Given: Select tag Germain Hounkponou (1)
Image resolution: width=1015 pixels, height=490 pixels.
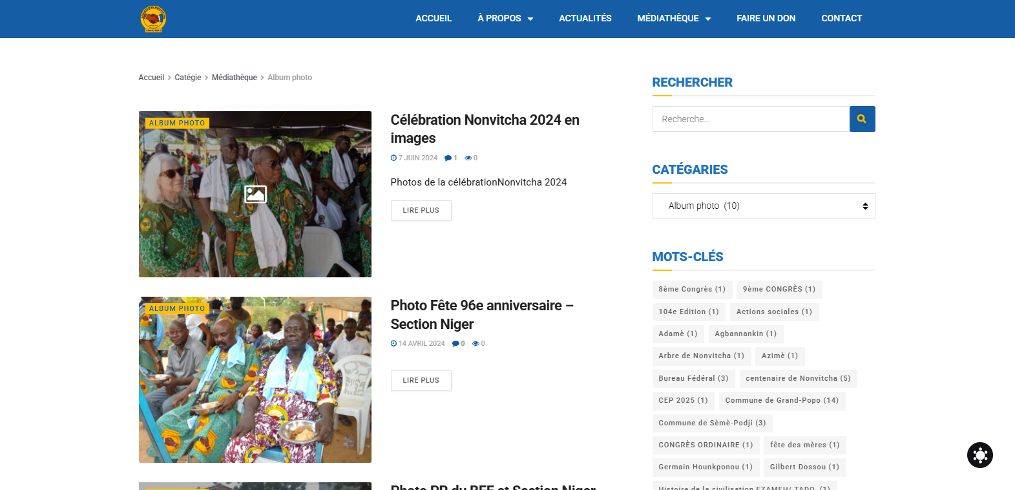Looking at the screenshot, I should (706, 467).
